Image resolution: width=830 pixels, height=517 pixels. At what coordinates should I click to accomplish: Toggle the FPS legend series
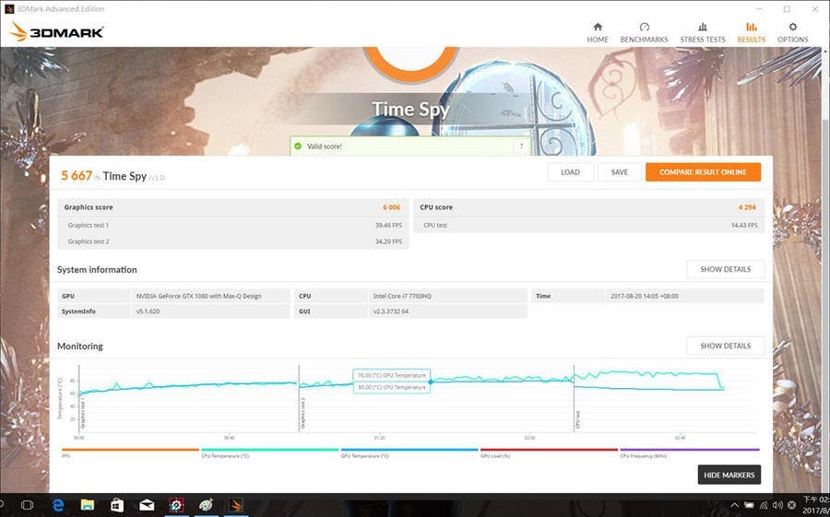[130, 452]
